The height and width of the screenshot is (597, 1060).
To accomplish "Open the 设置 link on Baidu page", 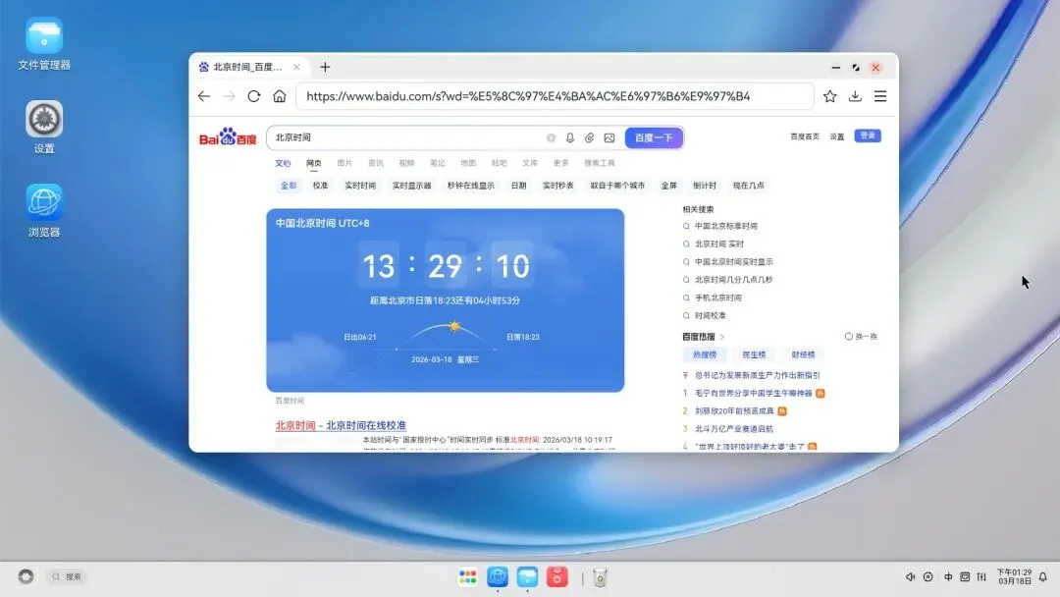I will point(837,136).
